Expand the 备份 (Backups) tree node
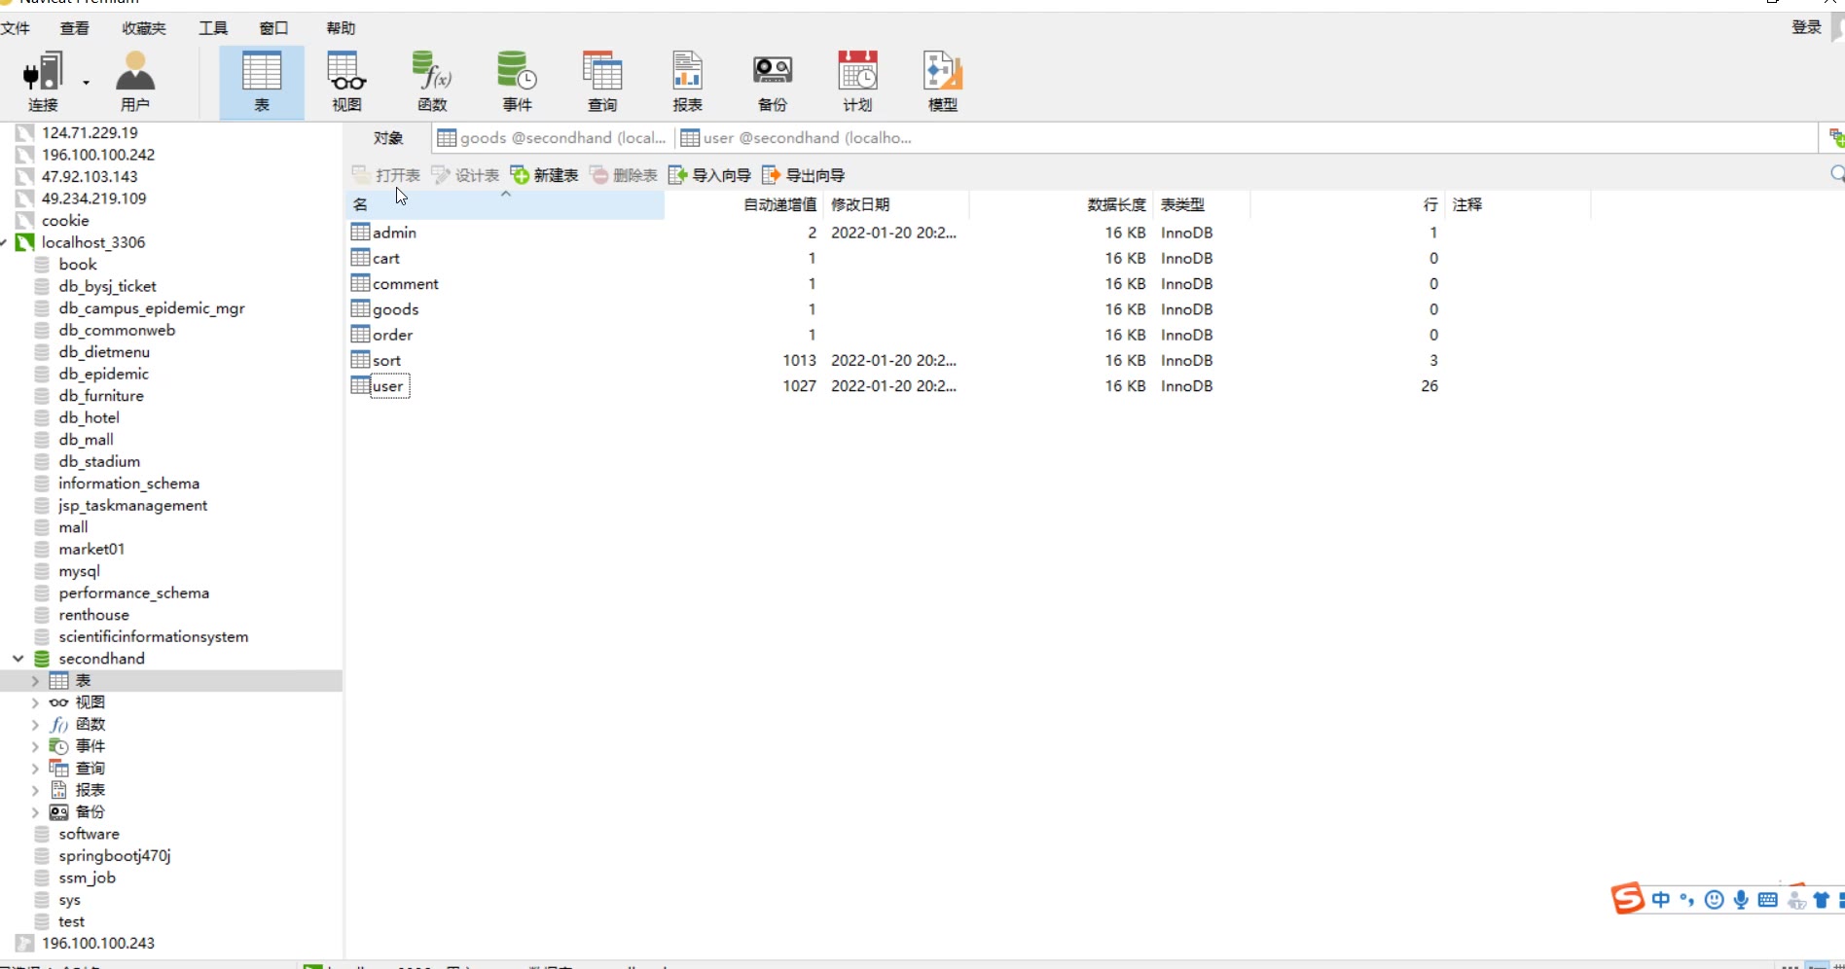The image size is (1845, 969). pyautogui.click(x=35, y=812)
